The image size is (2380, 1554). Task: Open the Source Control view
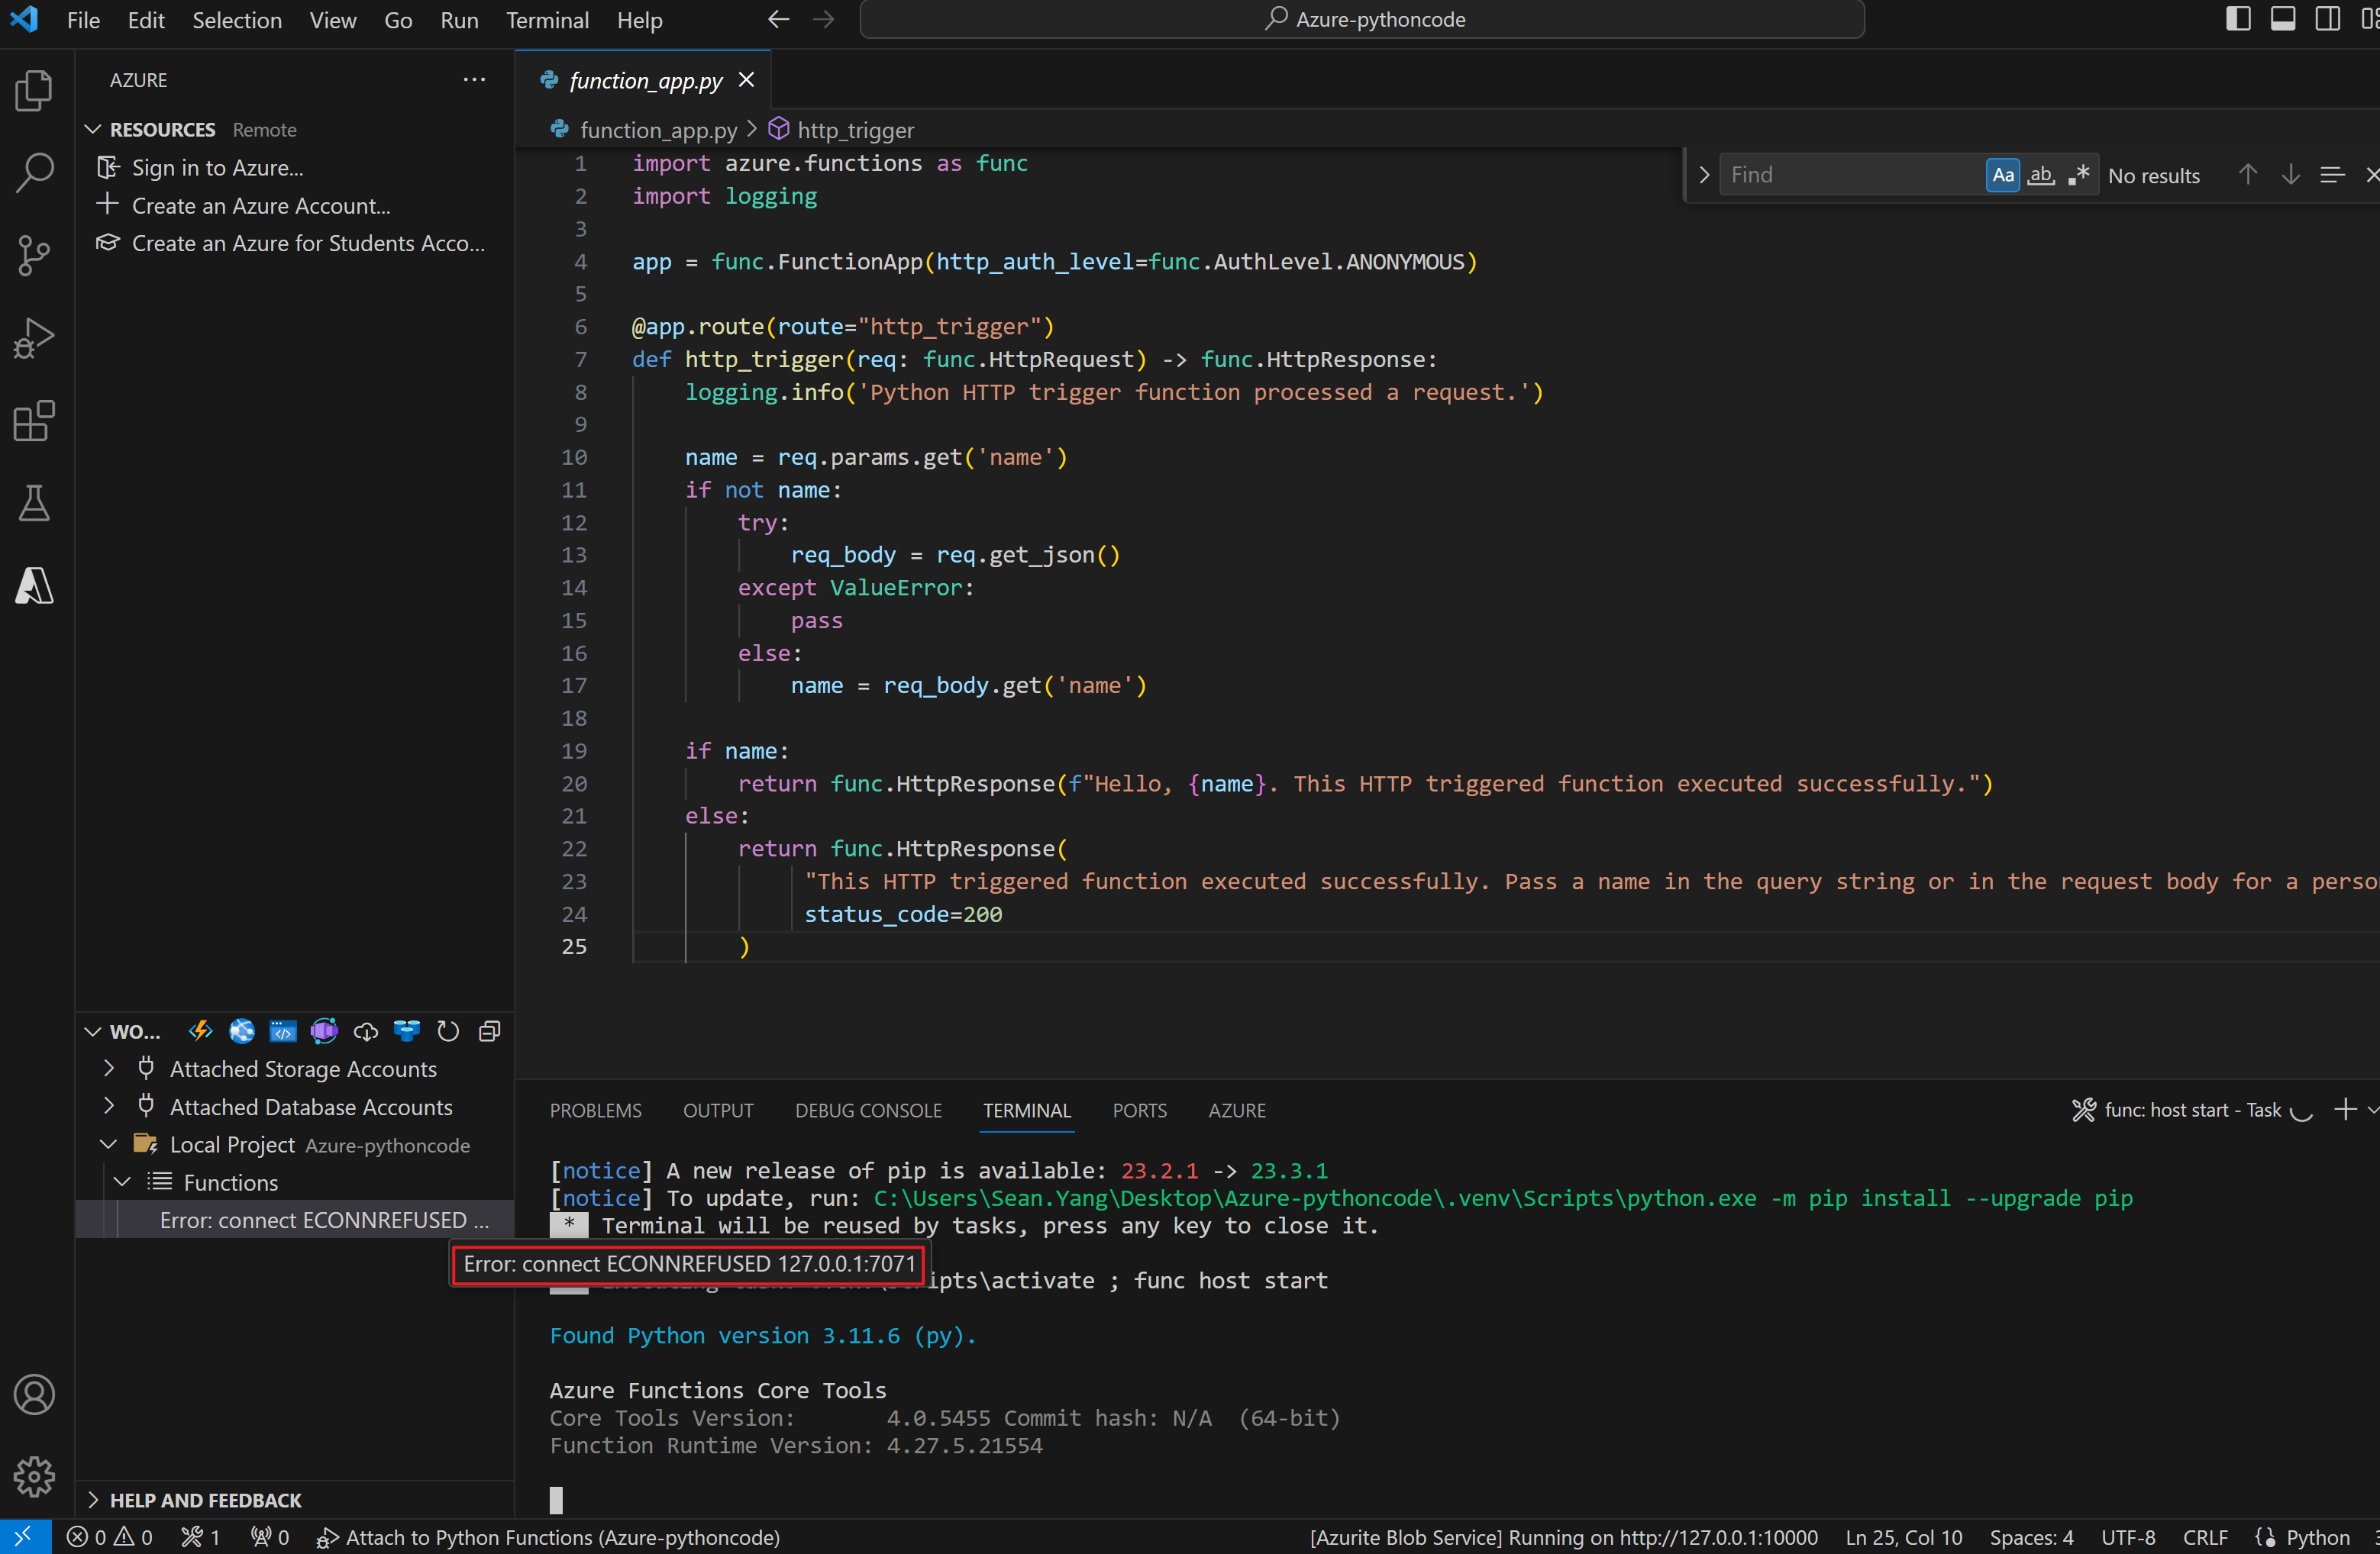(35, 256)
